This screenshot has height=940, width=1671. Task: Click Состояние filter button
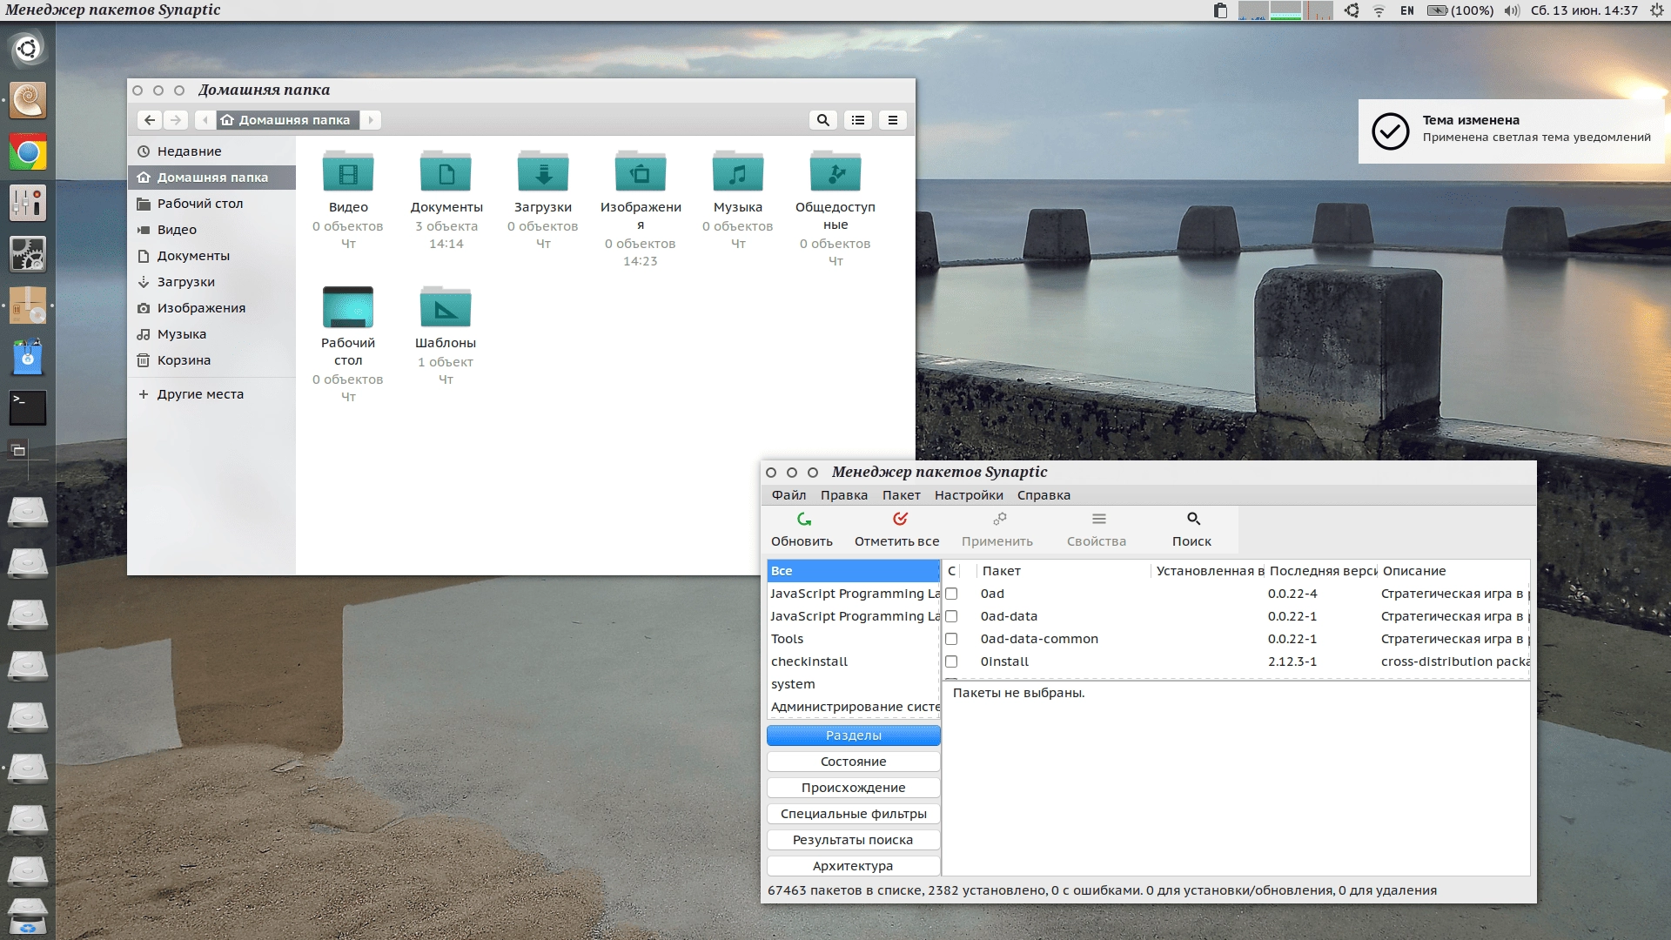tap(853, 762)
